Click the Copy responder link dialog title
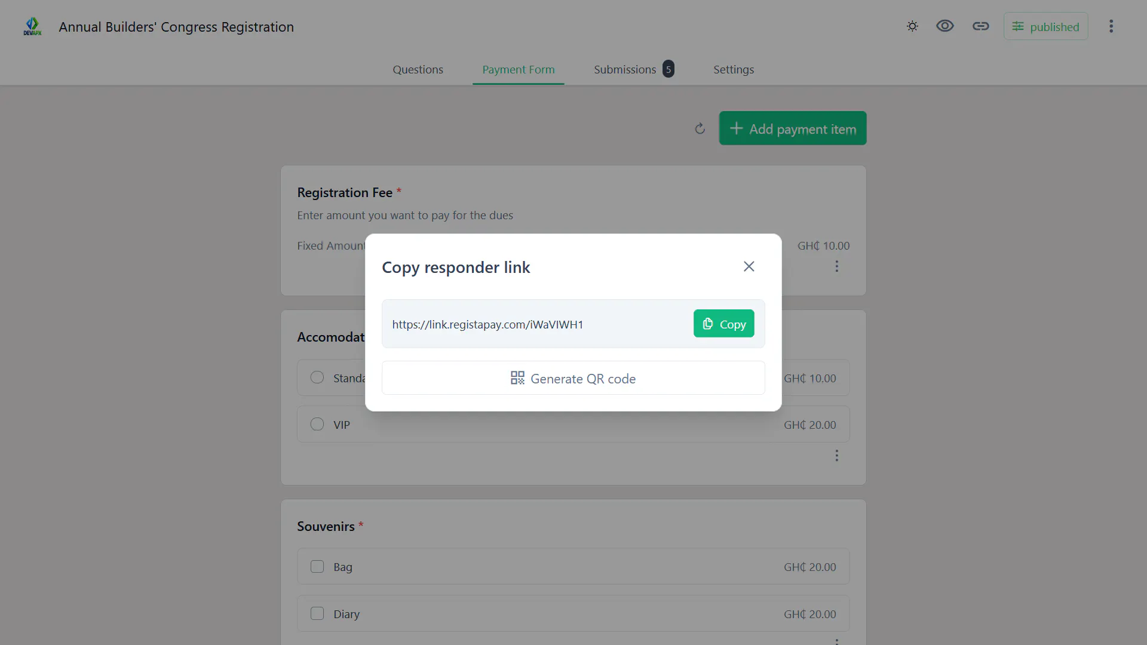 456,267
